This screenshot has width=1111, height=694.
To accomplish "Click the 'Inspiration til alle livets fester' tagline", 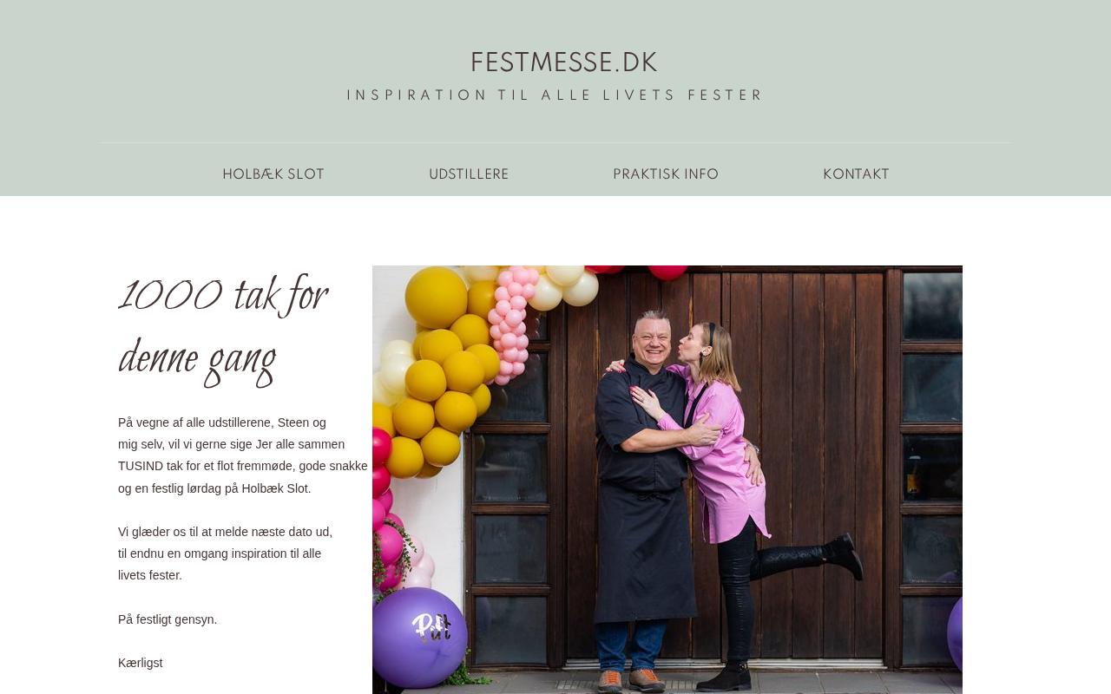I will 555,95.
